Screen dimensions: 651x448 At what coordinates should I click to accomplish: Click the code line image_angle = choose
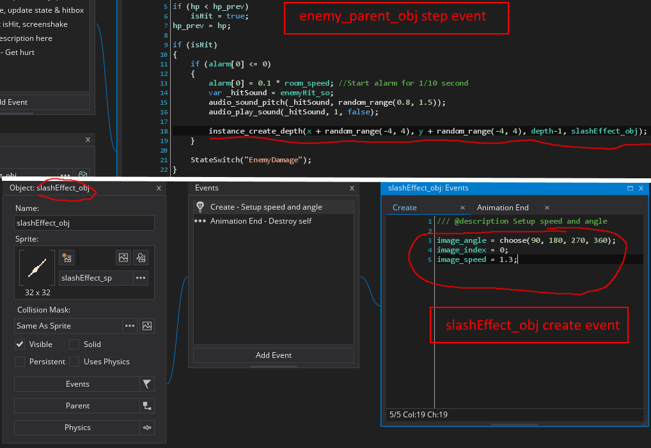point(526,240)
